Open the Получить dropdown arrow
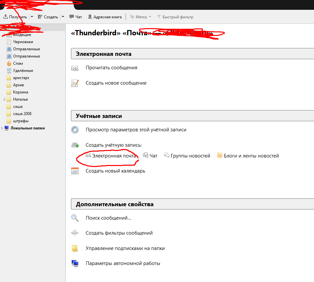 [32, 17]
